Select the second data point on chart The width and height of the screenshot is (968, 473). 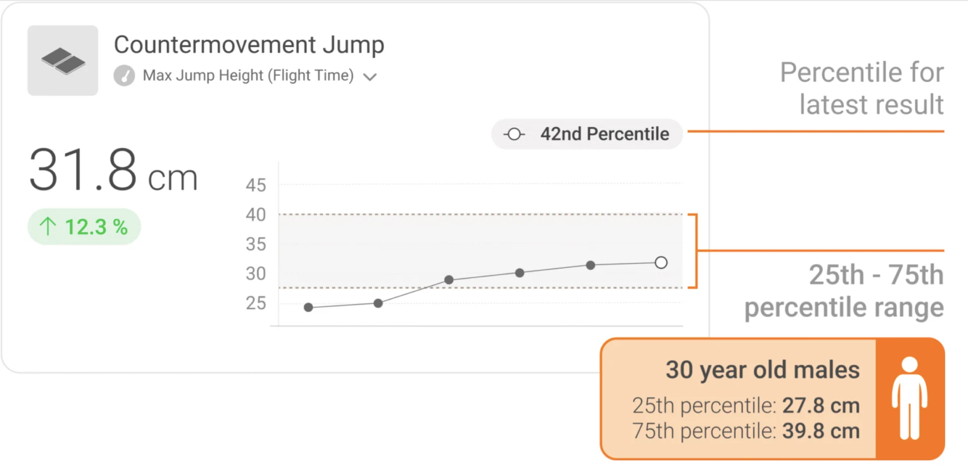pyautogui.click(x=378, y=303)
